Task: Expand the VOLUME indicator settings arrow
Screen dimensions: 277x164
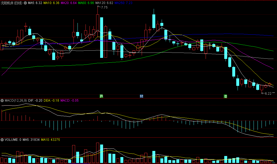Action: (x=2, y=140)
